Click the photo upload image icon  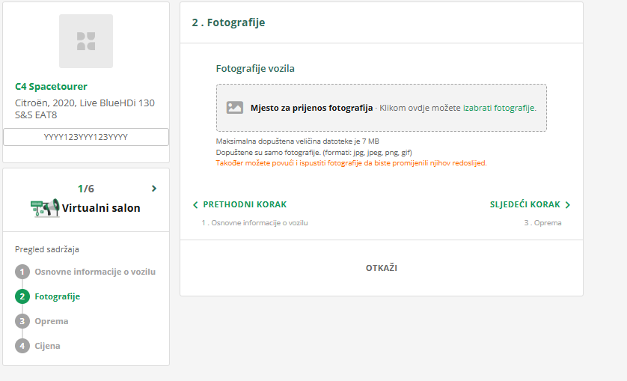click(x=235, y=108)
